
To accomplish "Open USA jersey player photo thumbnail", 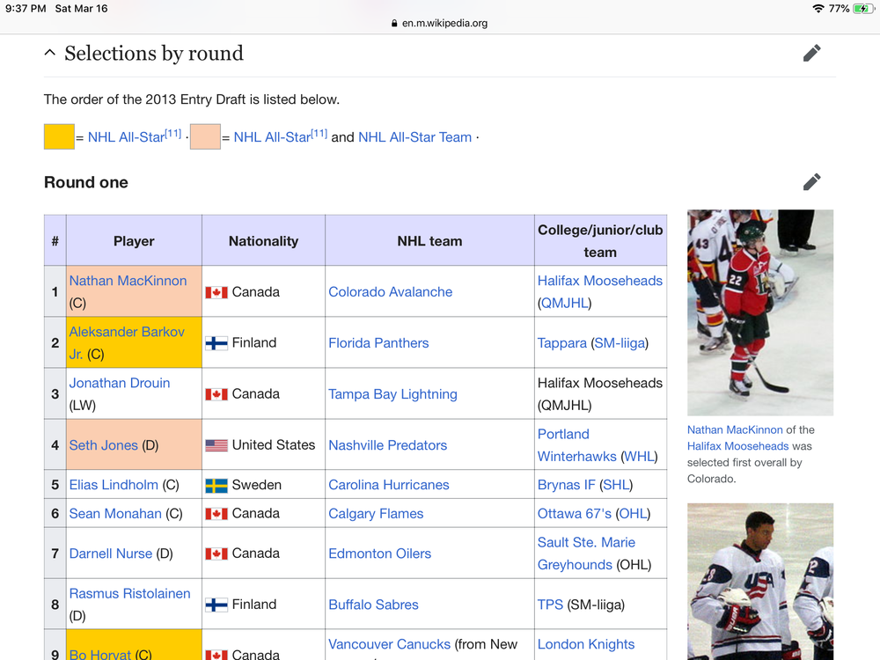I will pyautogui.click(x=760, y=582).
